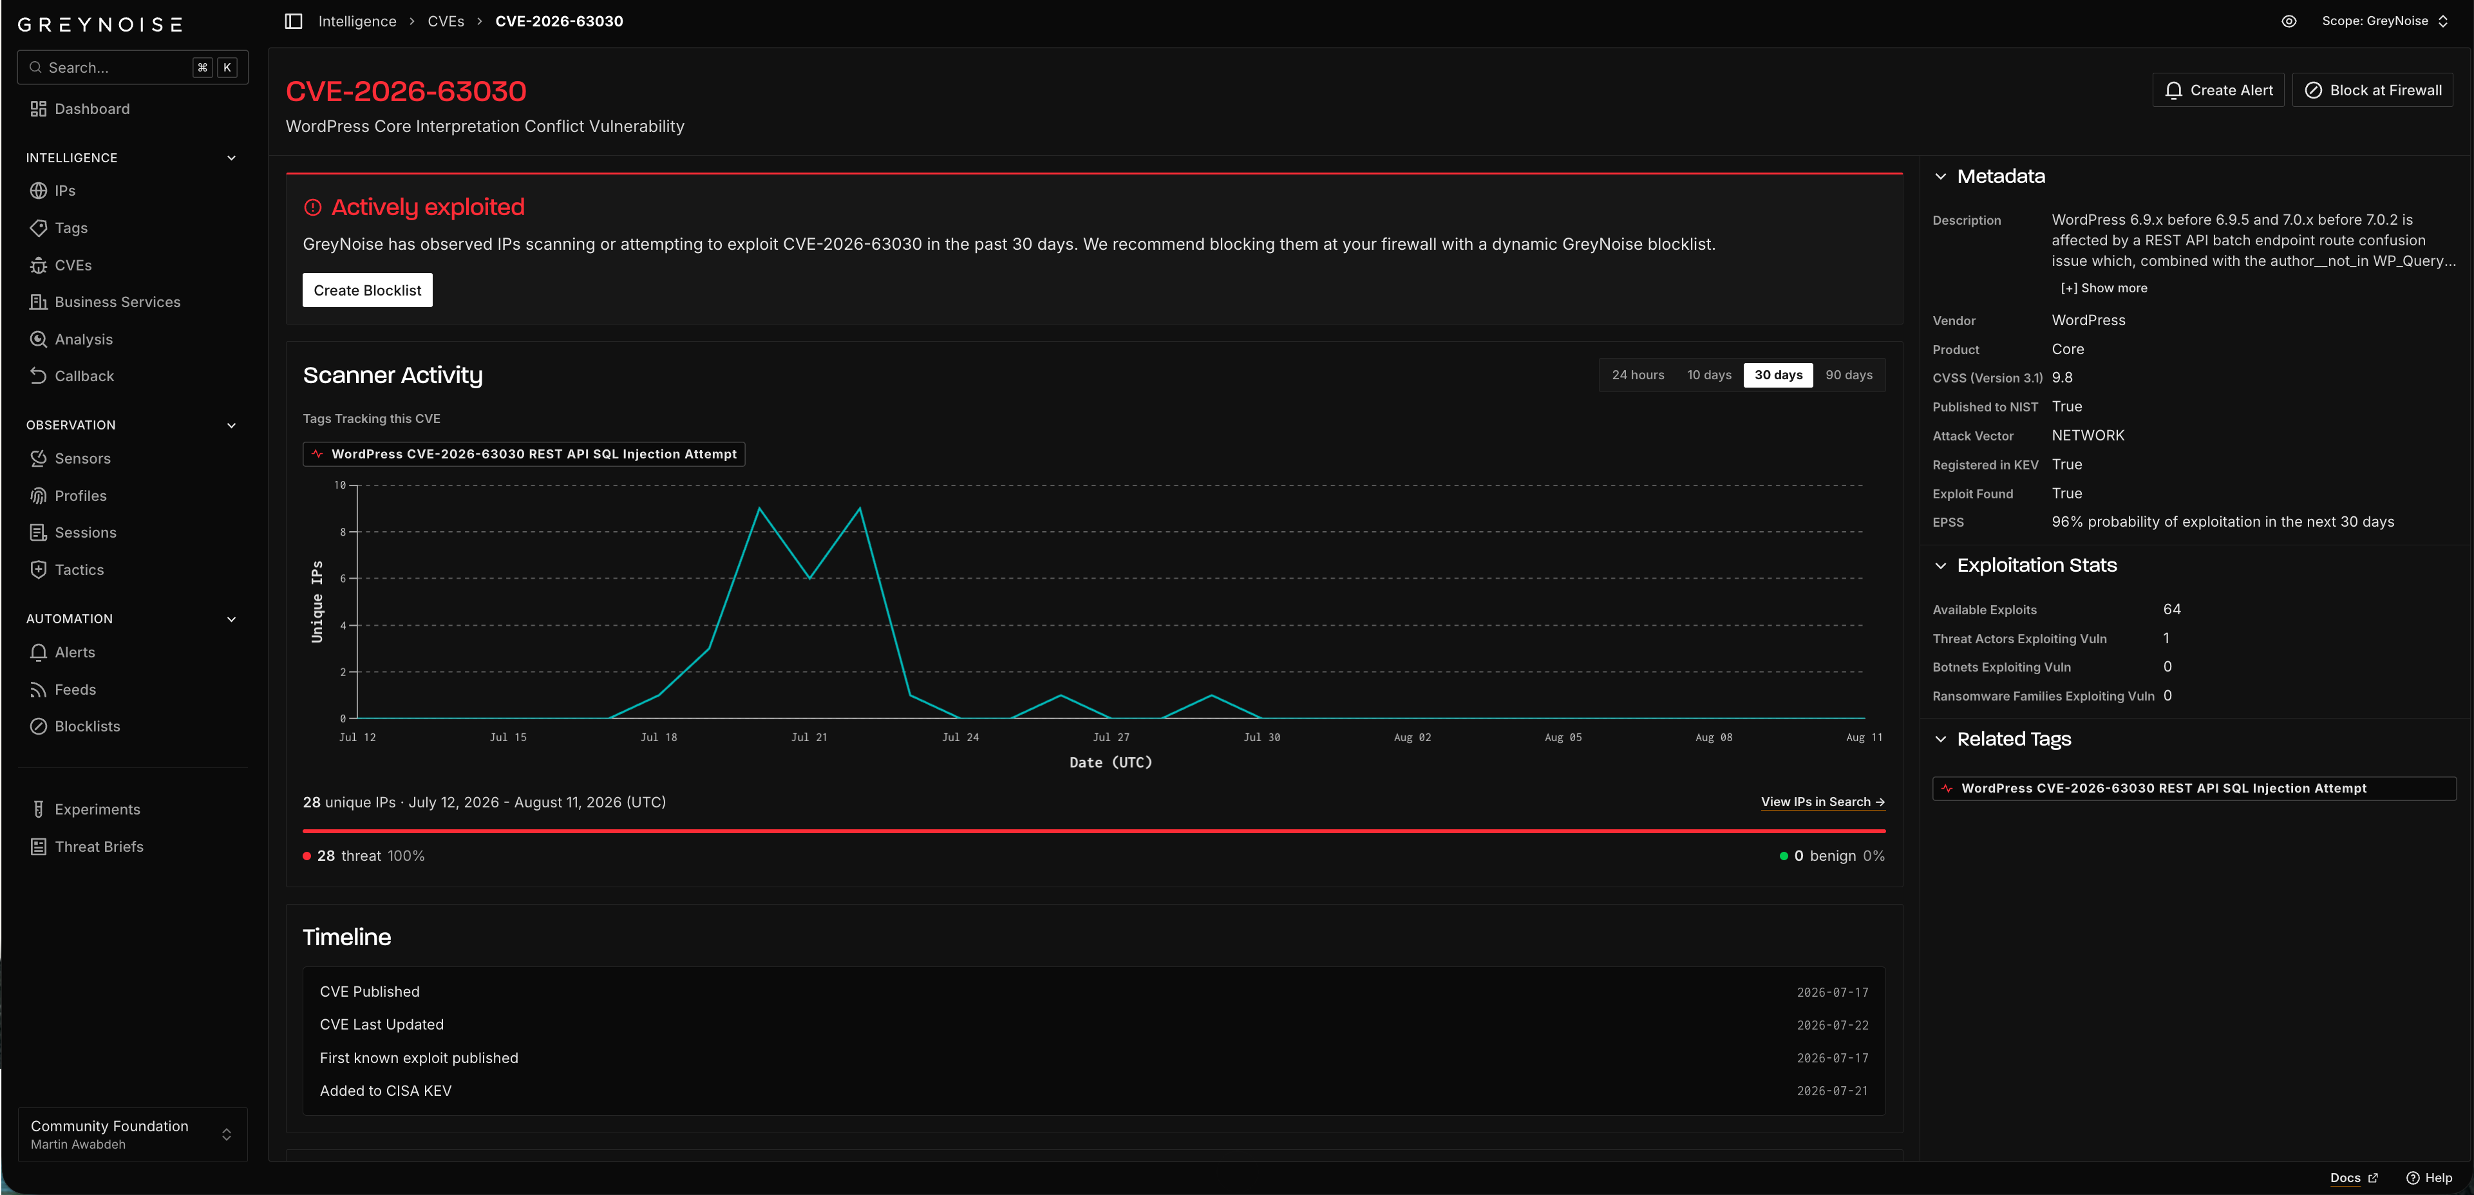Select the 90 days time range
This screenshot has width=2474, height=1195.
(1849, 375)
